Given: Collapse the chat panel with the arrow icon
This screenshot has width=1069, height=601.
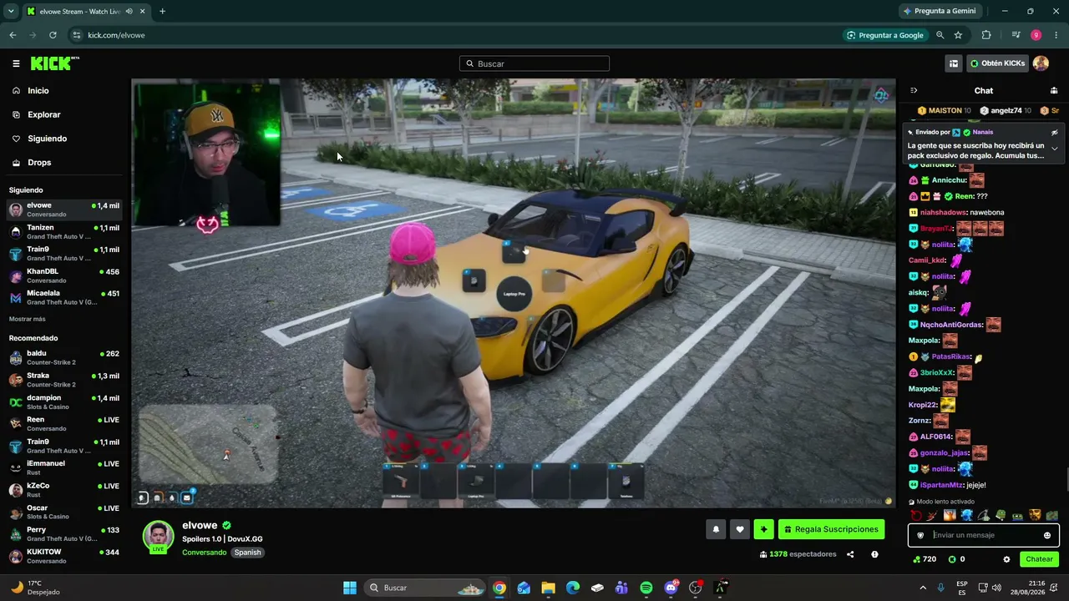Looking at the screenshot, I should tap(914, 90).
